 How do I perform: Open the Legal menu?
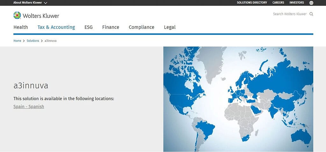pos(170,27)
